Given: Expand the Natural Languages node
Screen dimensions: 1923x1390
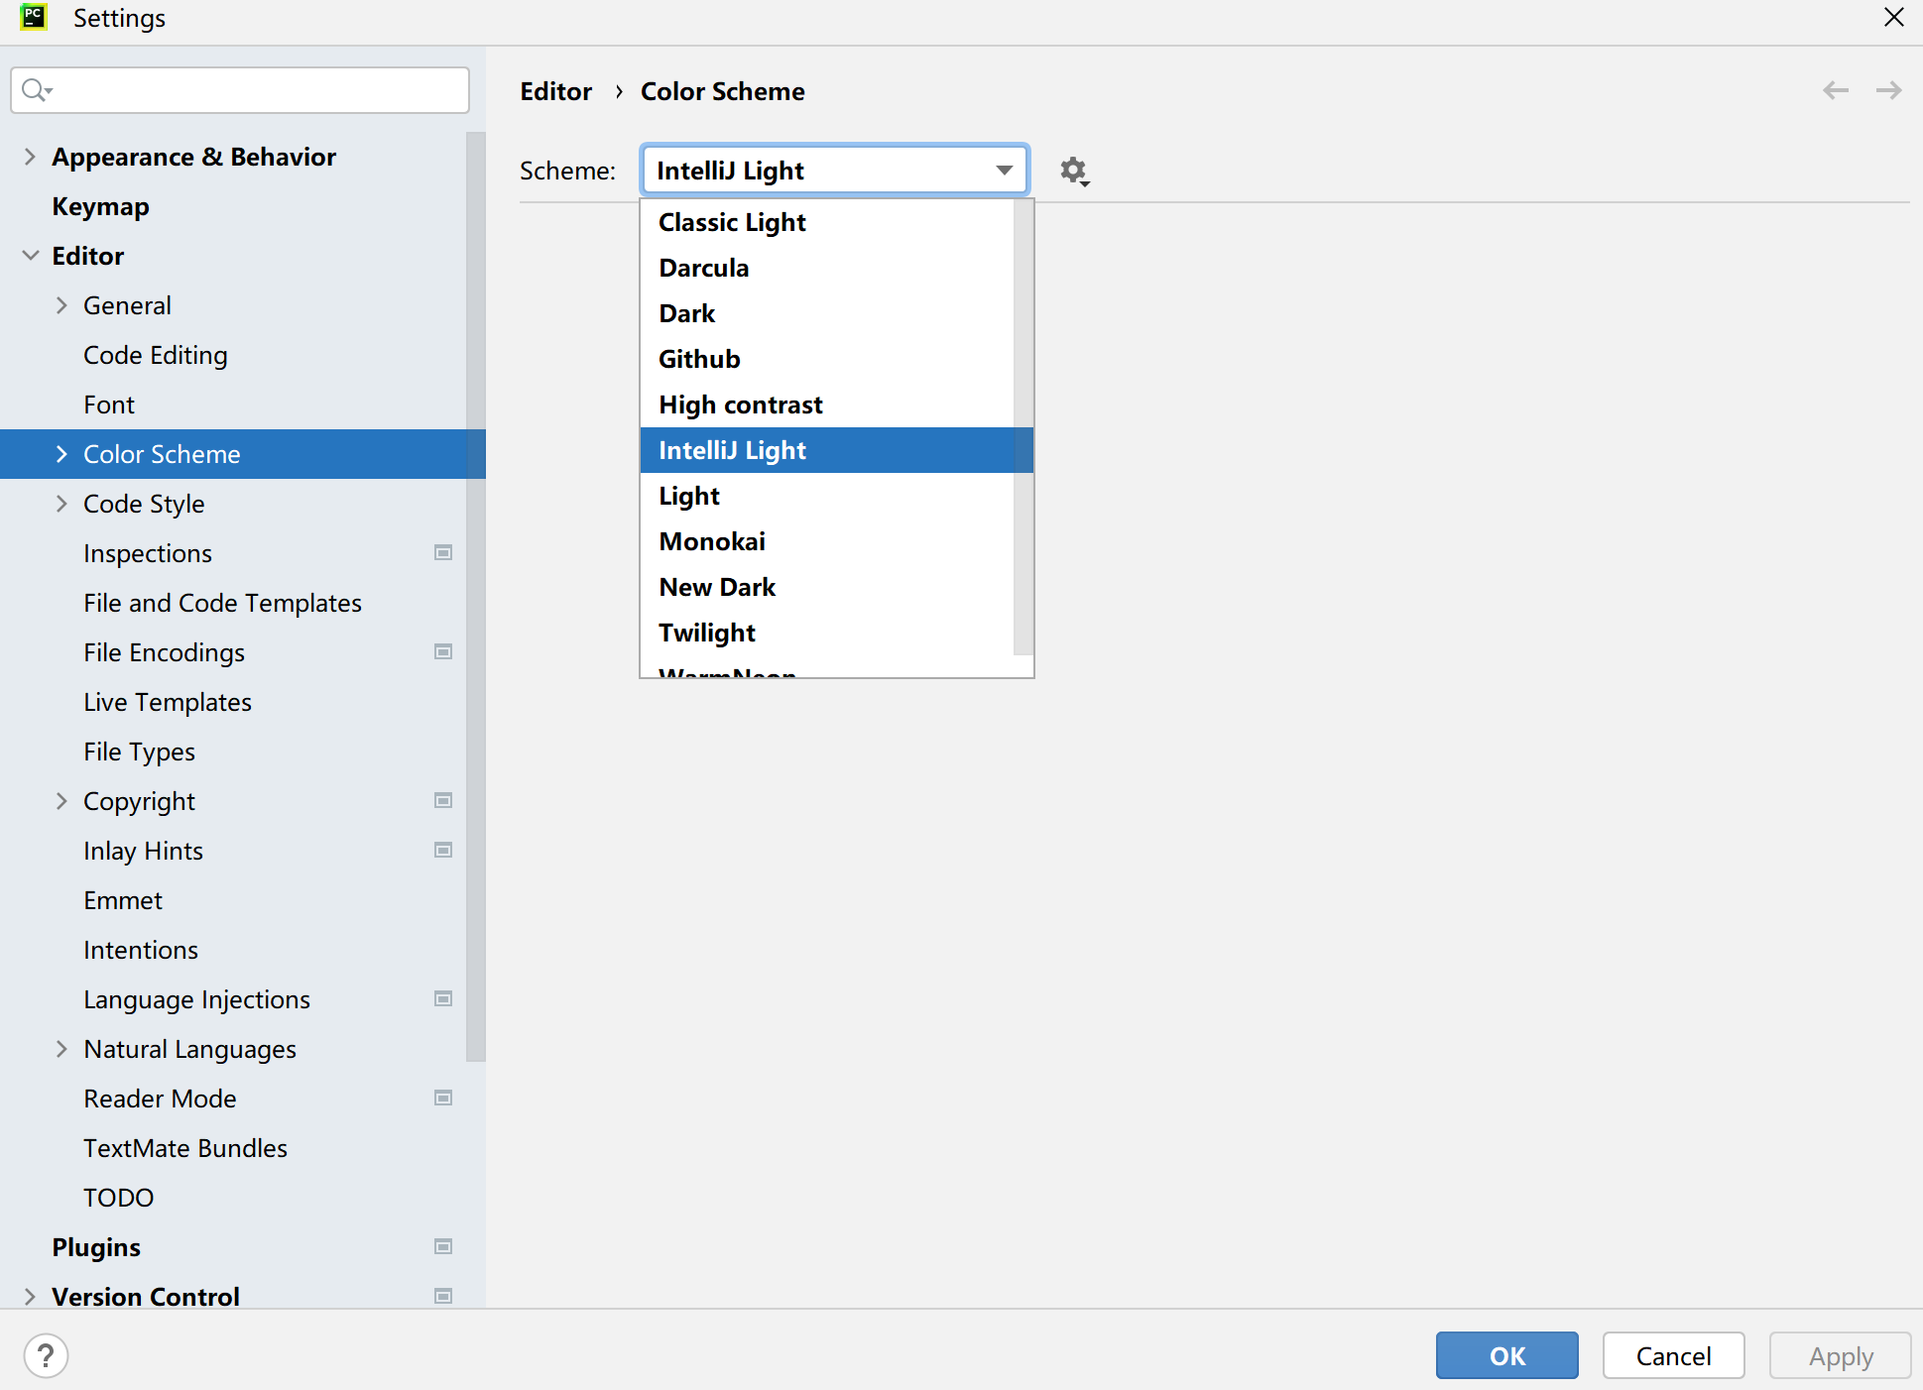Looking at the screenshot, I should [x=61, y=1049].
